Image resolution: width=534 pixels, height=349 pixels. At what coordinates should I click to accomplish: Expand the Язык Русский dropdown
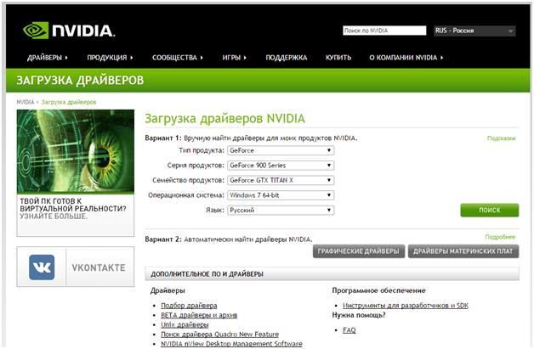point(281,211)
